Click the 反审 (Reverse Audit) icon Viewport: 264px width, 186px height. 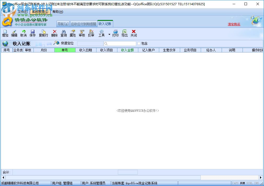pos(91,33)
